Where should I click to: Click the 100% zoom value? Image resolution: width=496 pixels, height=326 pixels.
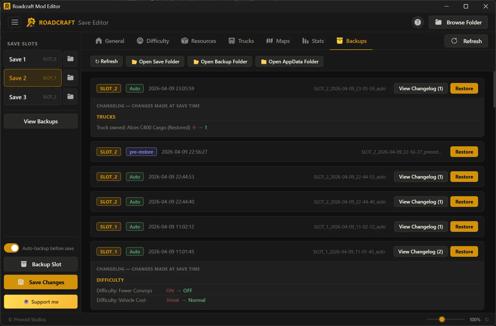pos(475,320)
